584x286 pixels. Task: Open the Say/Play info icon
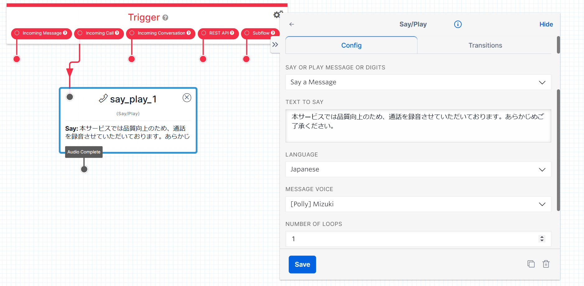pyautogui.click(x=458, y=24)
